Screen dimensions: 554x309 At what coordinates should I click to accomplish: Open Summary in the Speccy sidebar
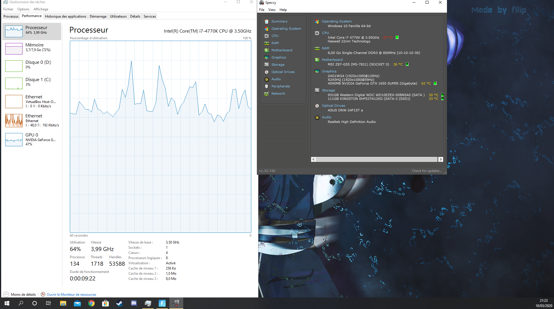279,21
